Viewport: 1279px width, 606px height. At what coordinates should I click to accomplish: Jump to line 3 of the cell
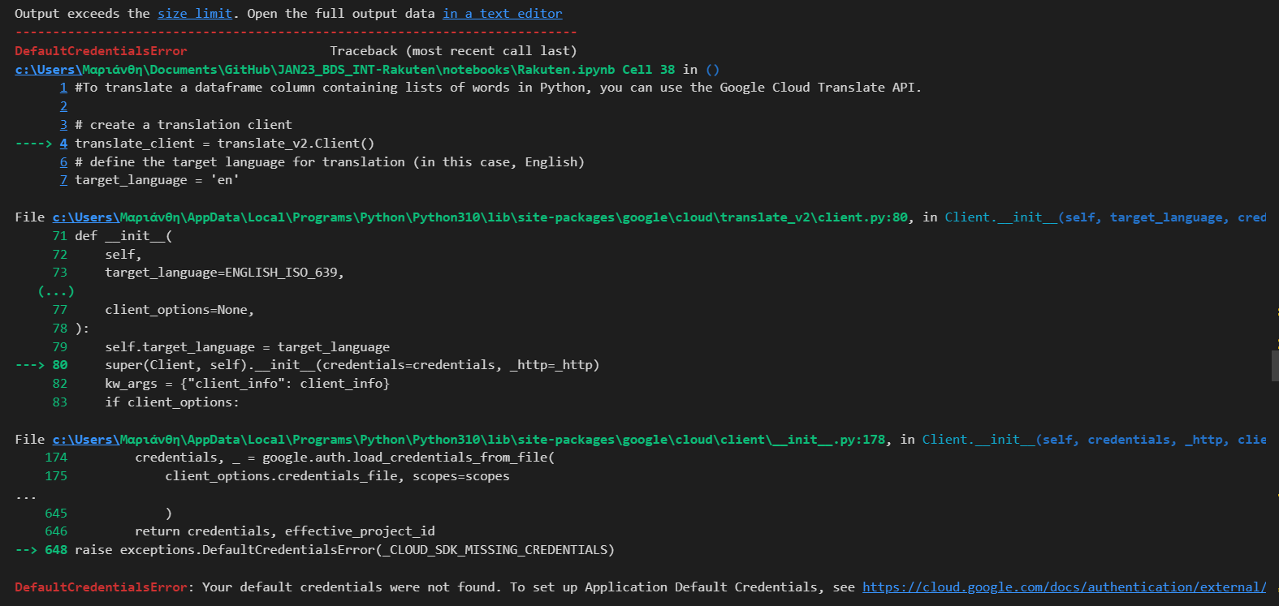click(x=63, y=125)
